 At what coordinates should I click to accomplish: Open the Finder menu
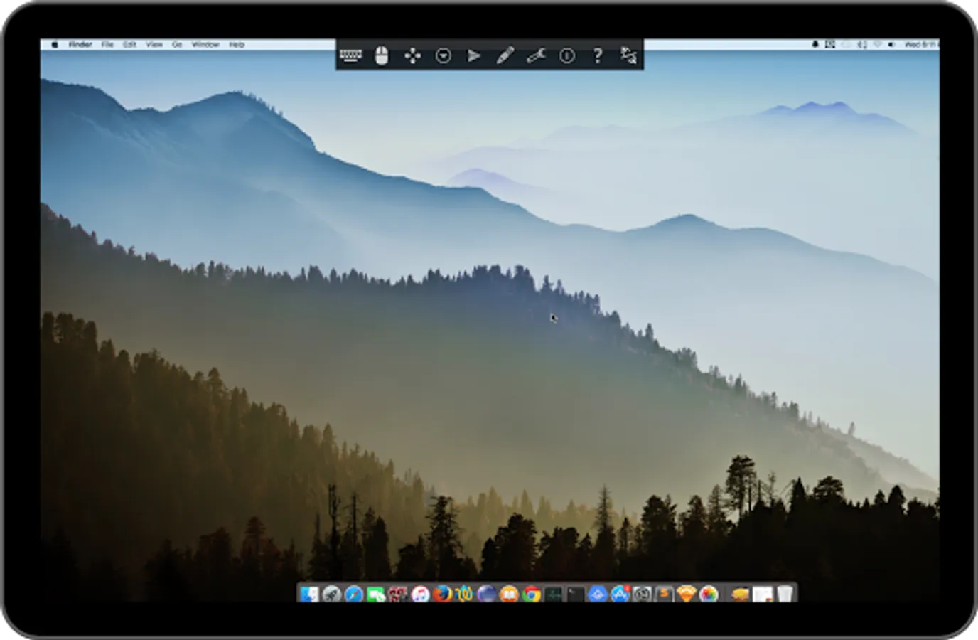click(80, 44)
